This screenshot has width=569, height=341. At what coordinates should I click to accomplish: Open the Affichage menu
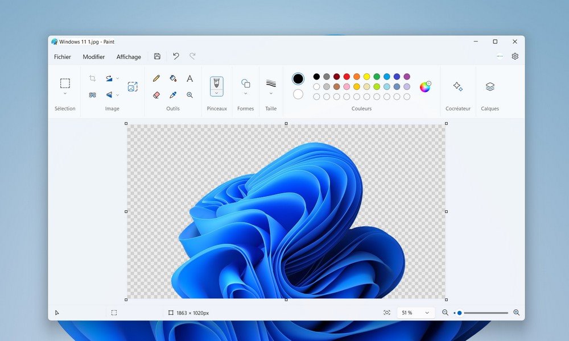(x=129, y=57)
